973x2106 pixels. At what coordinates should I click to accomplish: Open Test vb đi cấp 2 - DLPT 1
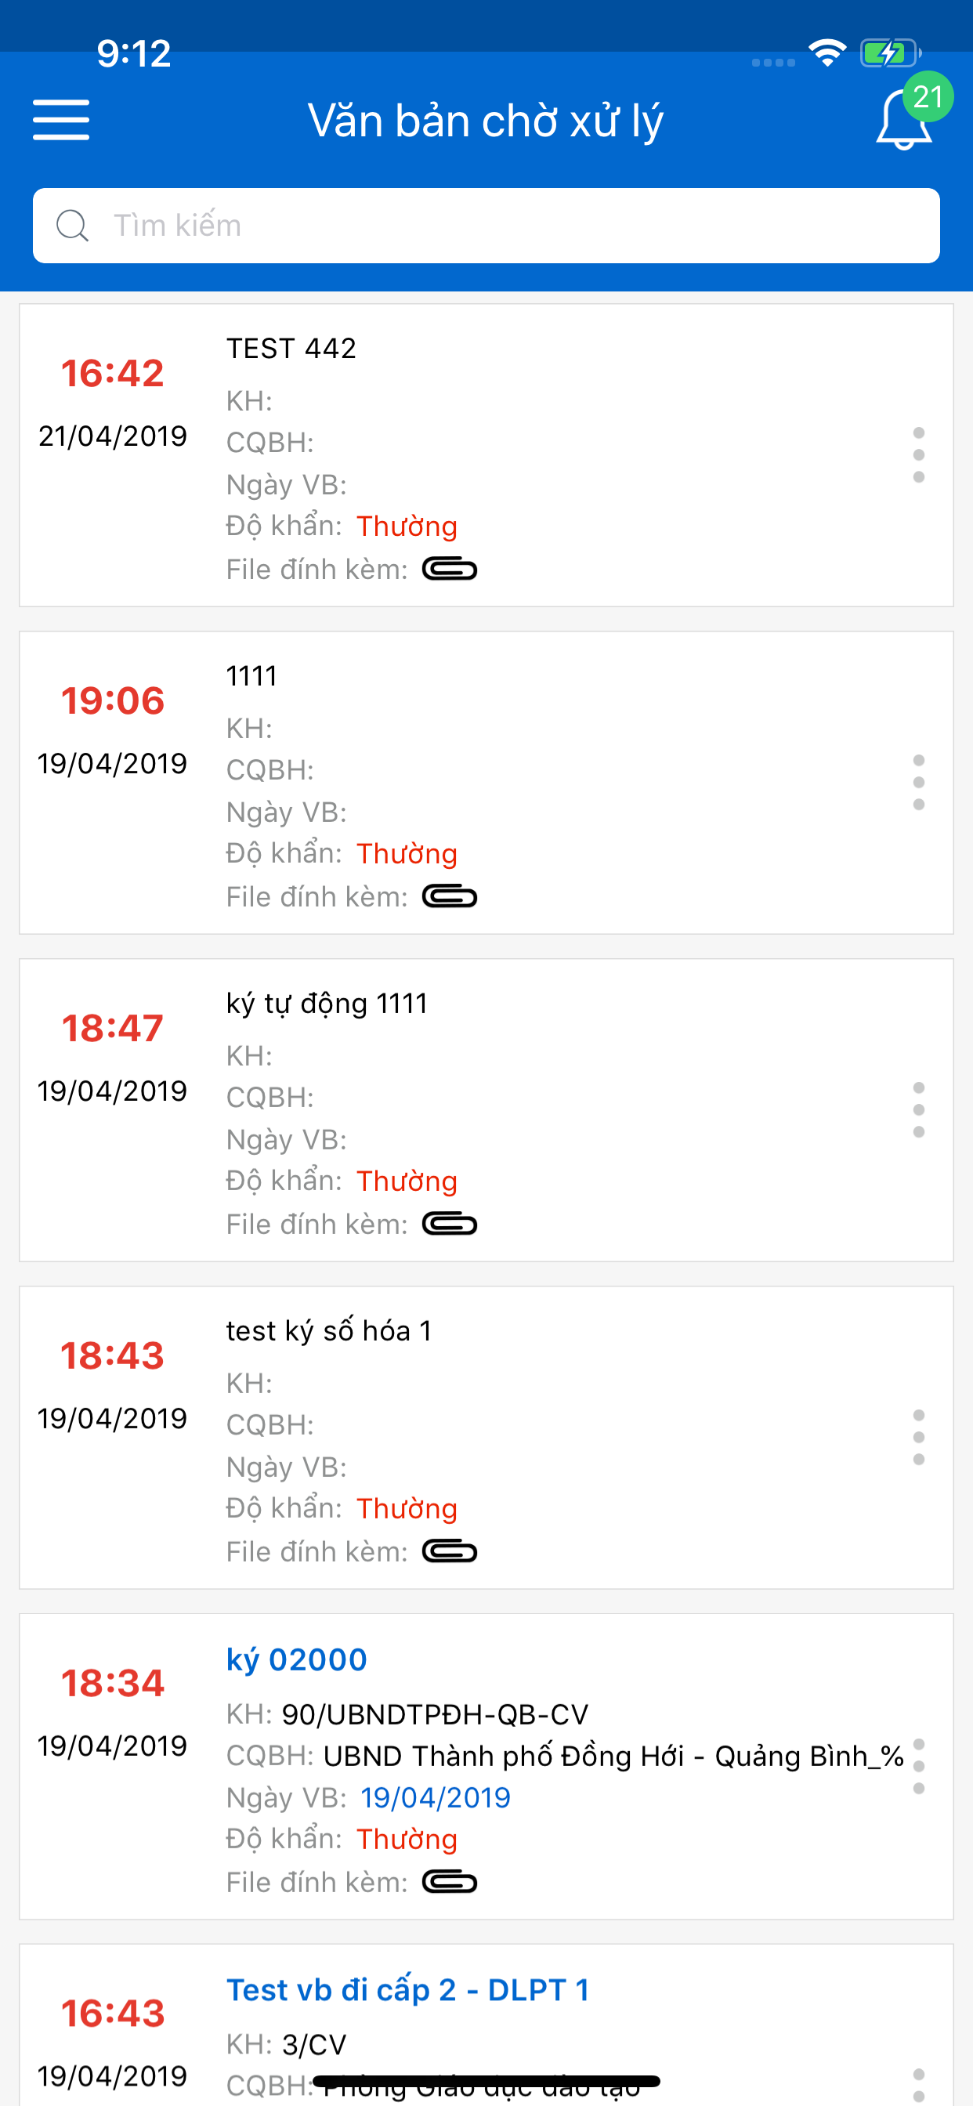407,1990
